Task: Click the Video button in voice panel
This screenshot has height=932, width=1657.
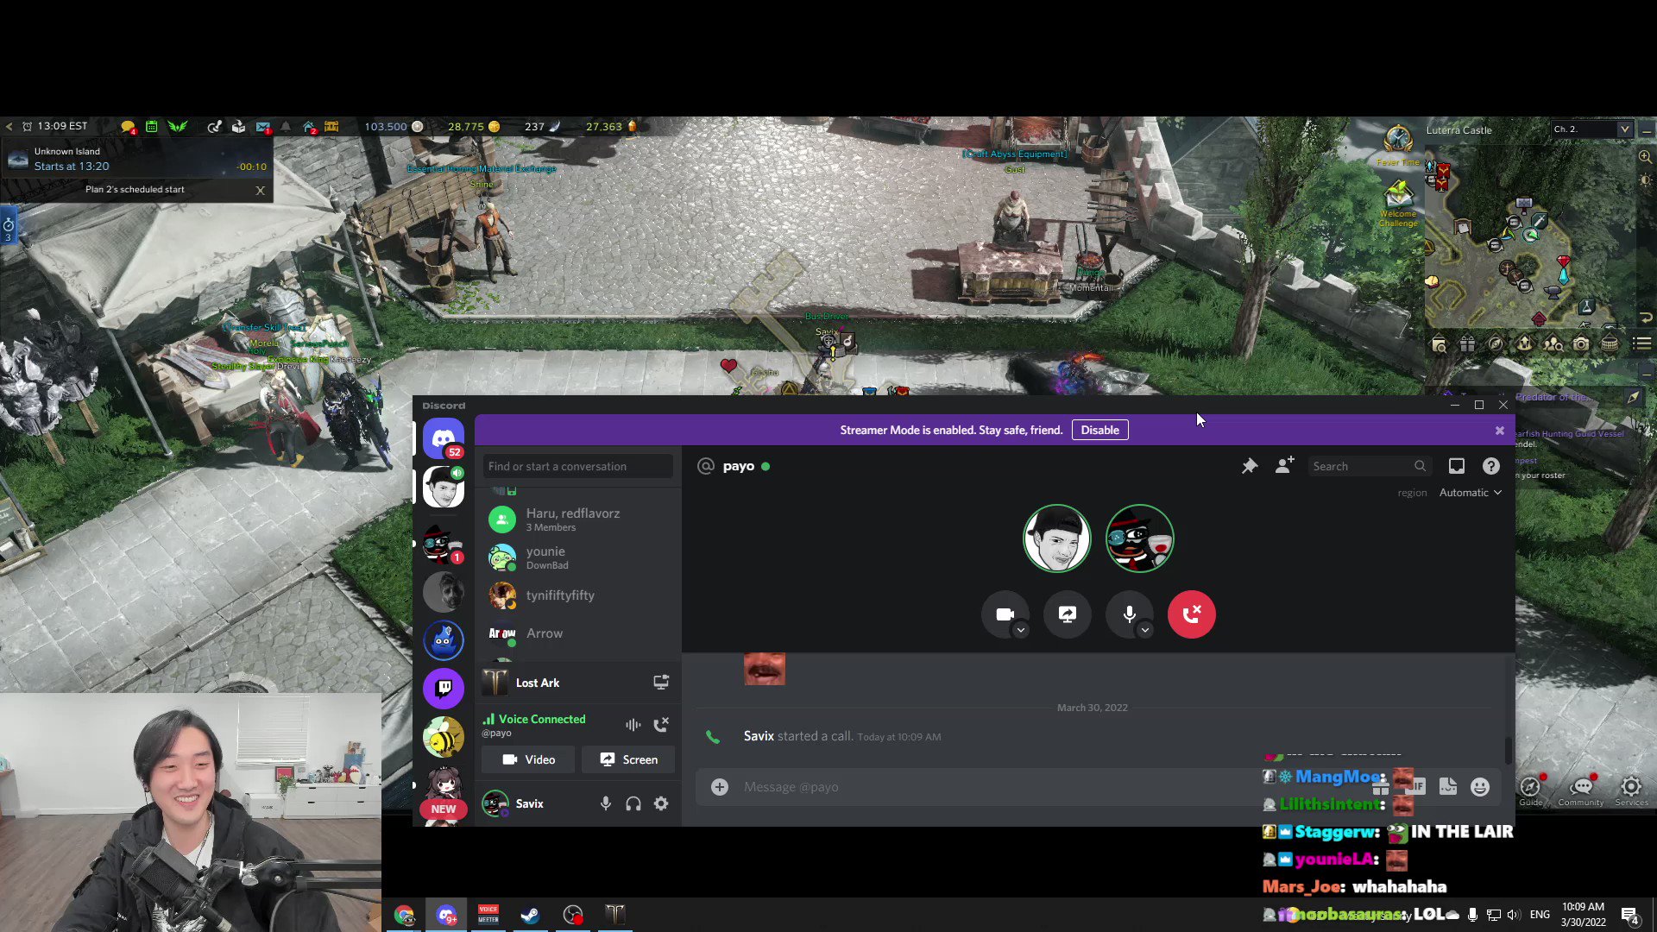Action: pos(528,759)
